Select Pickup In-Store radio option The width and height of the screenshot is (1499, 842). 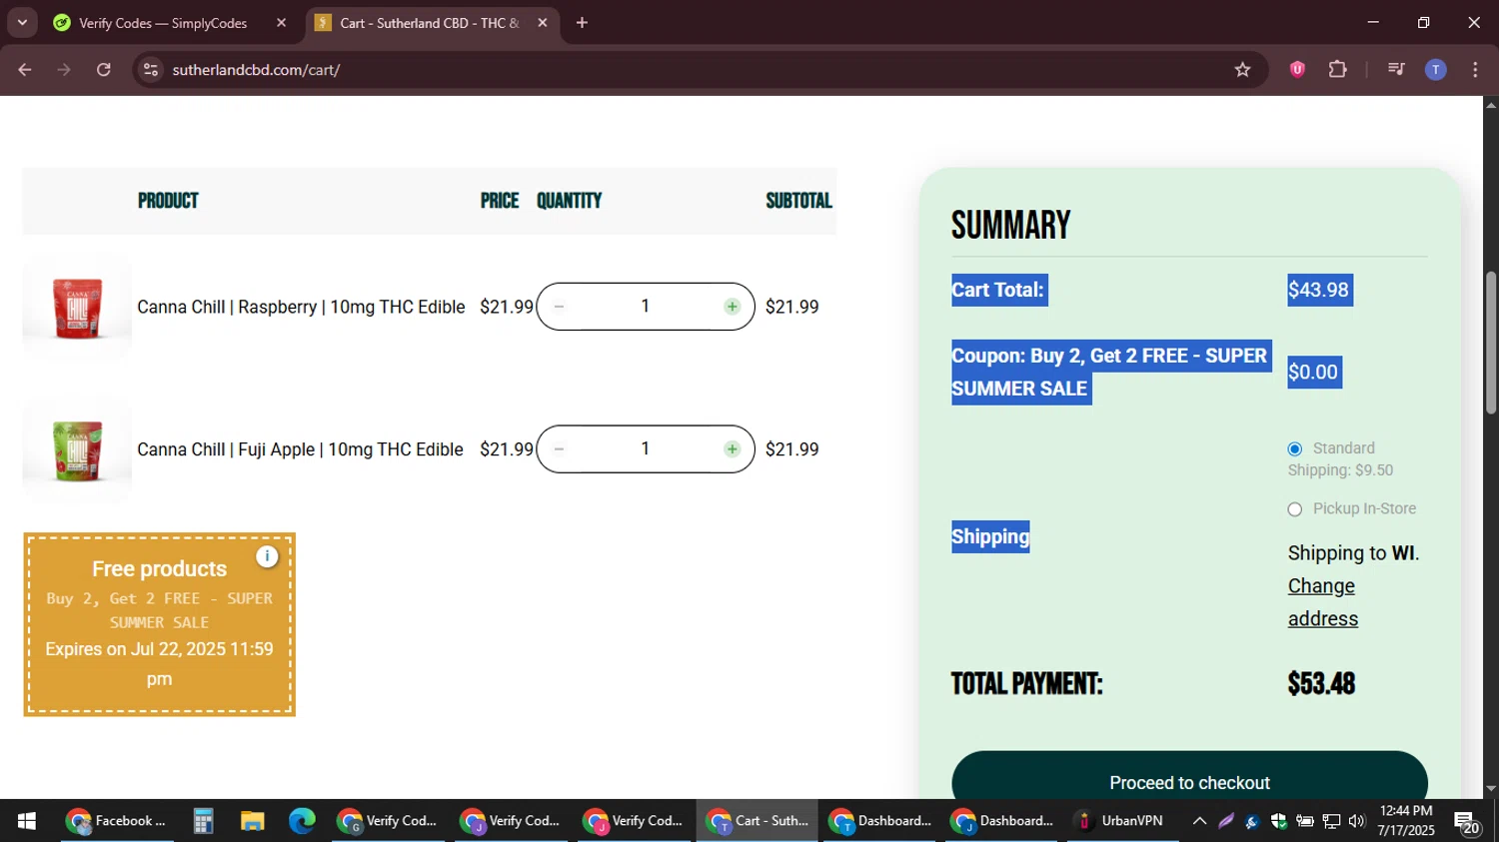coord(1295,509)
